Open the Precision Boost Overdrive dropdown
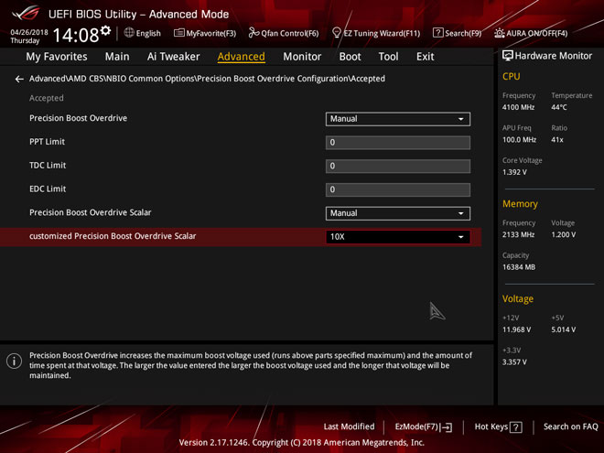 click(x=397, y=119)
